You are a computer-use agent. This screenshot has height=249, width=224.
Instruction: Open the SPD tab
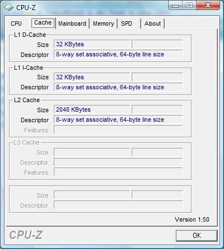coord(127,23)
